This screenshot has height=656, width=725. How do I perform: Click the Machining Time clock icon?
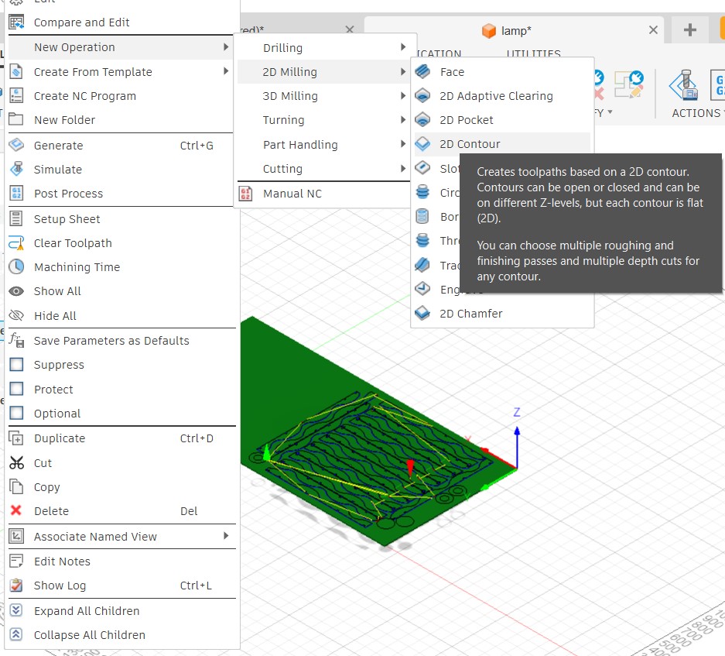[x=16, y=266]
